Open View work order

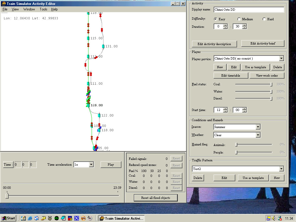pyautogui.click(x=267, y=75)
